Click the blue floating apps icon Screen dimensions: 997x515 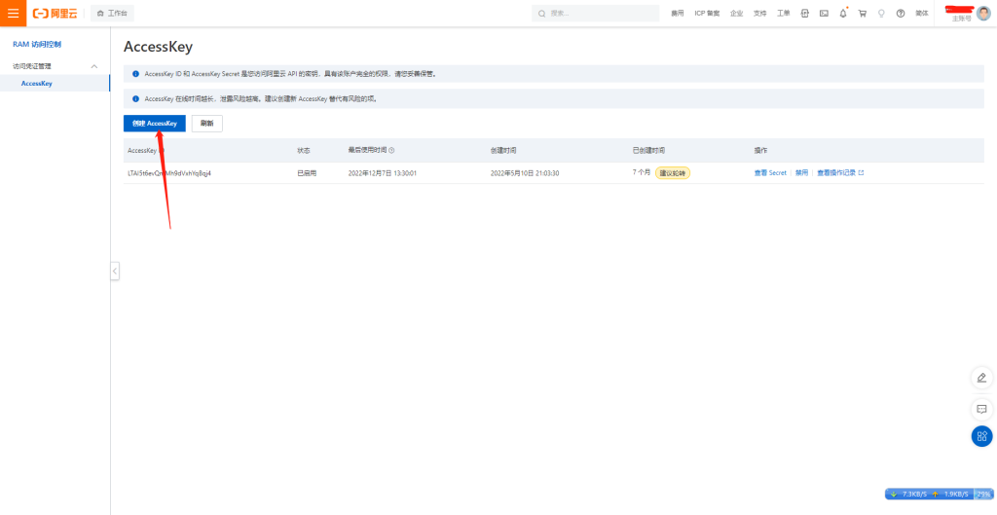[x=981, y=436]
